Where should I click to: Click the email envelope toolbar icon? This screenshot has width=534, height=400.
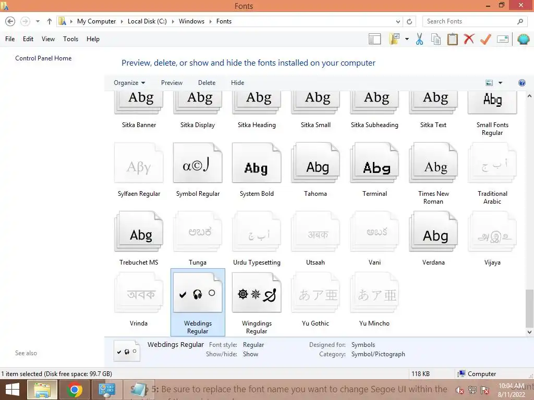pyautogui.click(x=503, y=39)
